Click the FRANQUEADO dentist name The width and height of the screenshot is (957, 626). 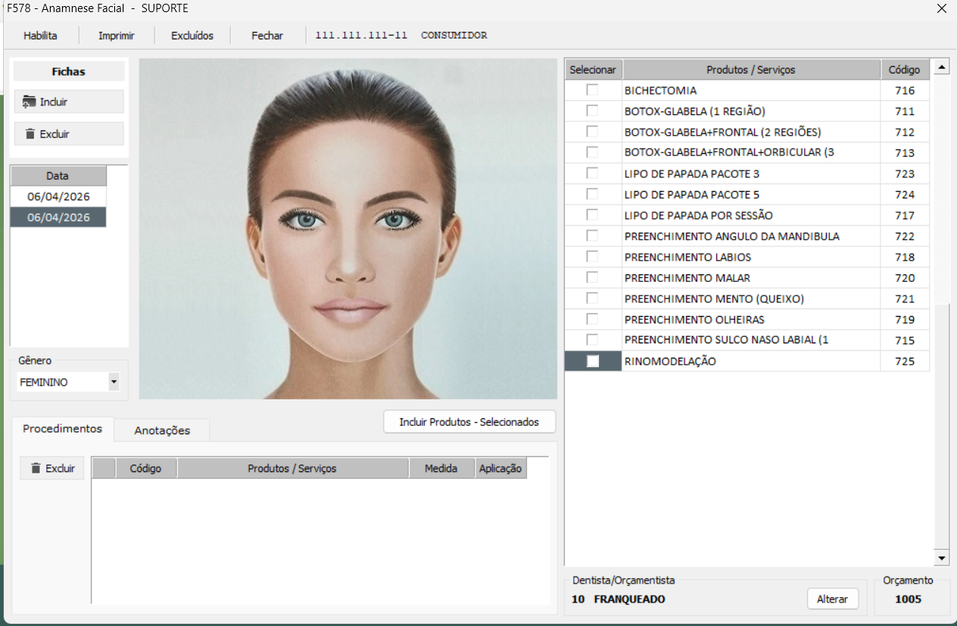click(629, 599)
